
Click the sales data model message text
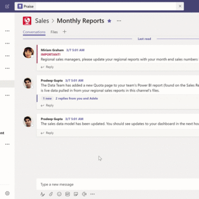[x=120, y=124]
